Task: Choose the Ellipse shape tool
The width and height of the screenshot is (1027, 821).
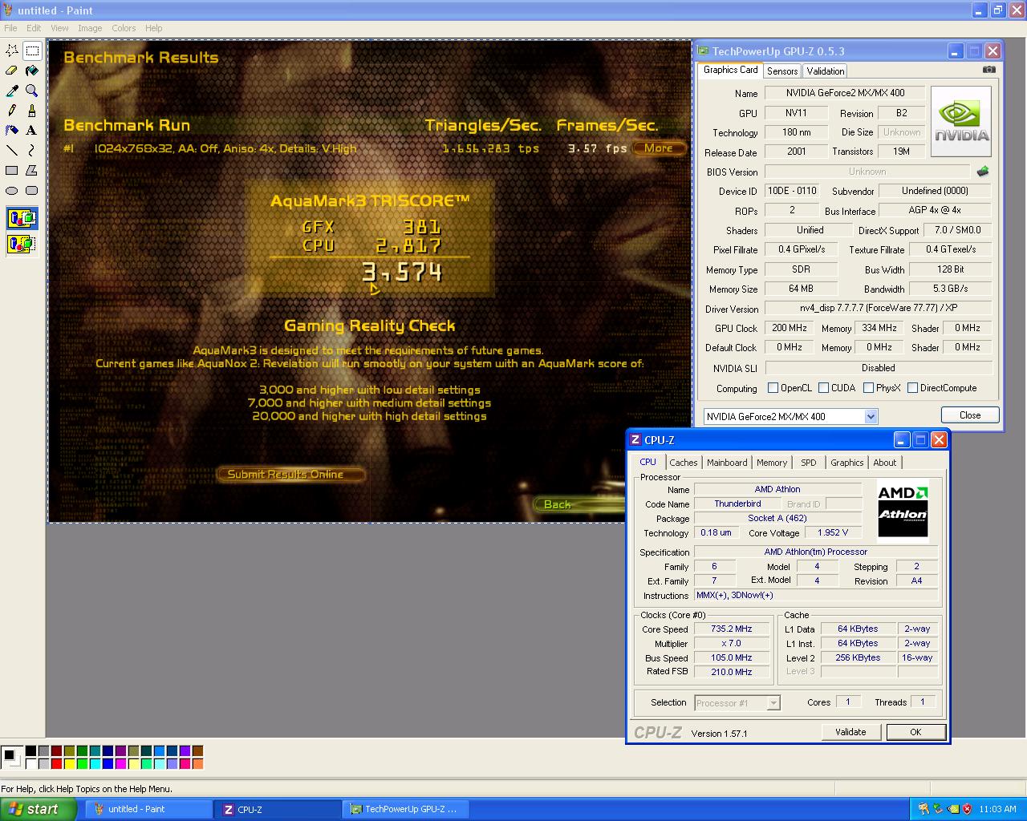Action: (12, 190)
